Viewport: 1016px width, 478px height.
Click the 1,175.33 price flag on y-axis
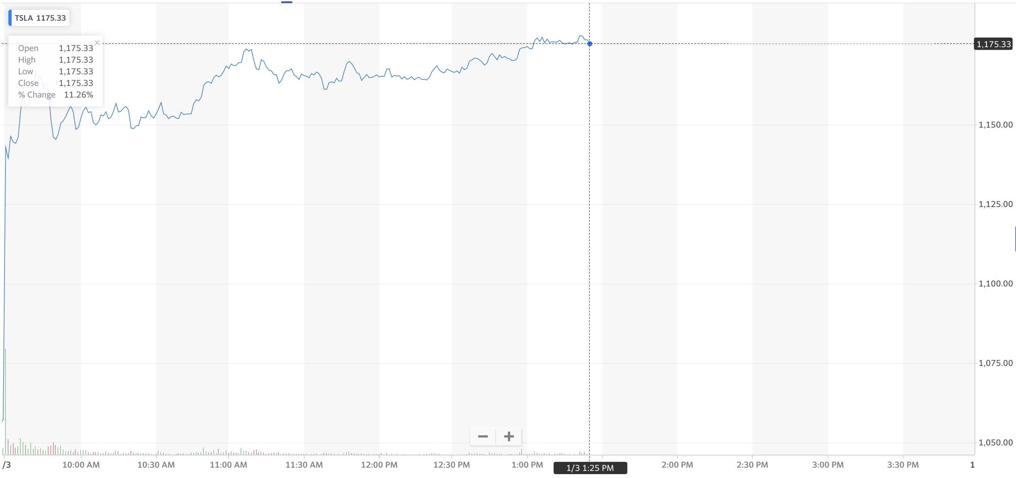pos(993,44)
